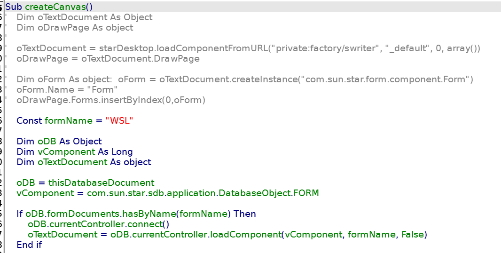The image size is (501, 253).
Task: Place cursor on "Dim oDB As Object" line
Action: click(x=59, y=141)
